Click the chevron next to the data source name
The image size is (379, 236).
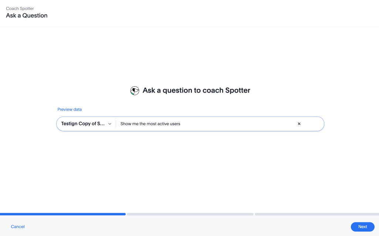110,124
